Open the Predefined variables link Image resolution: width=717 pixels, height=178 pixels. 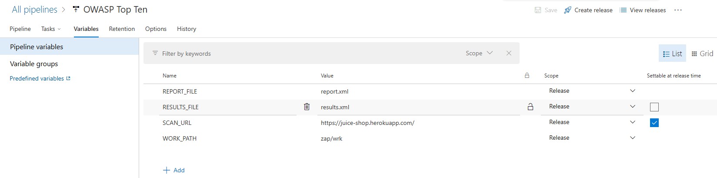click(40, 79)
